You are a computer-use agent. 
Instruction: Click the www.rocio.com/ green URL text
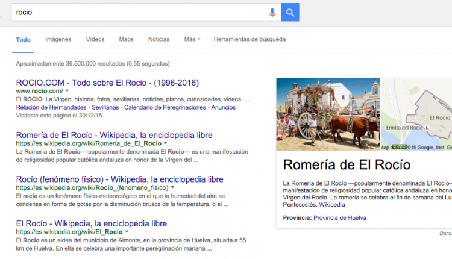tap(40, 91)
